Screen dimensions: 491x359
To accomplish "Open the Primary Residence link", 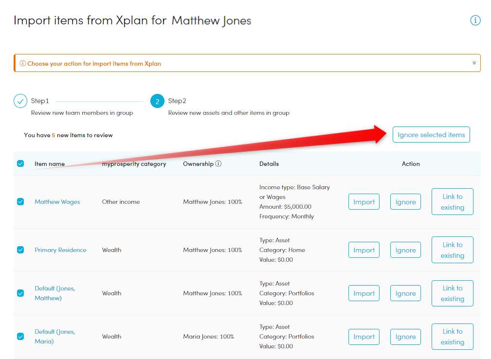I will (x=60, y=250).
